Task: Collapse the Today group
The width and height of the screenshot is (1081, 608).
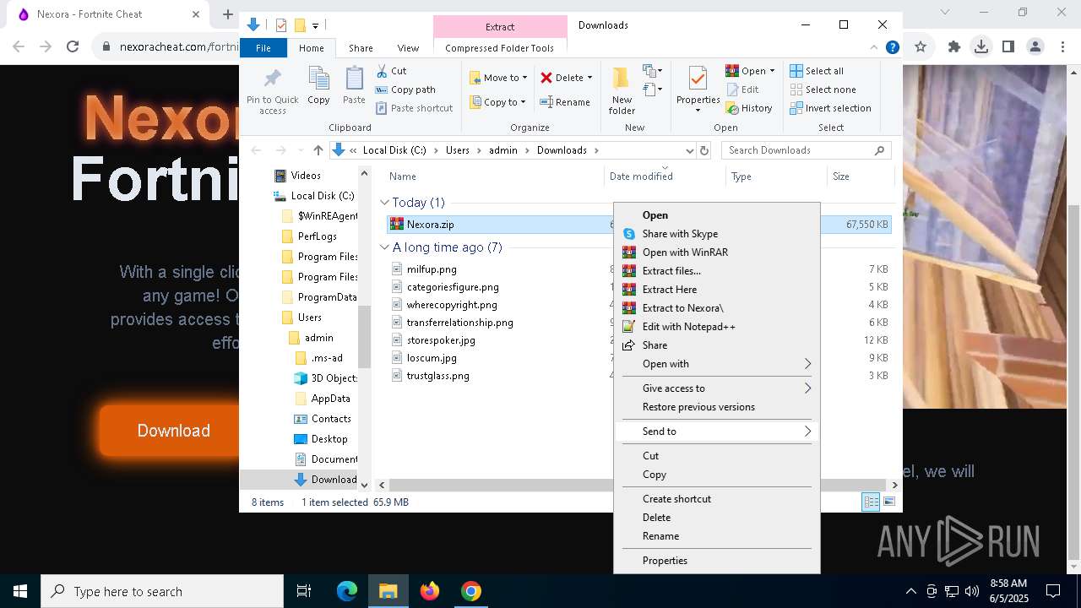Action: (384, 203)
